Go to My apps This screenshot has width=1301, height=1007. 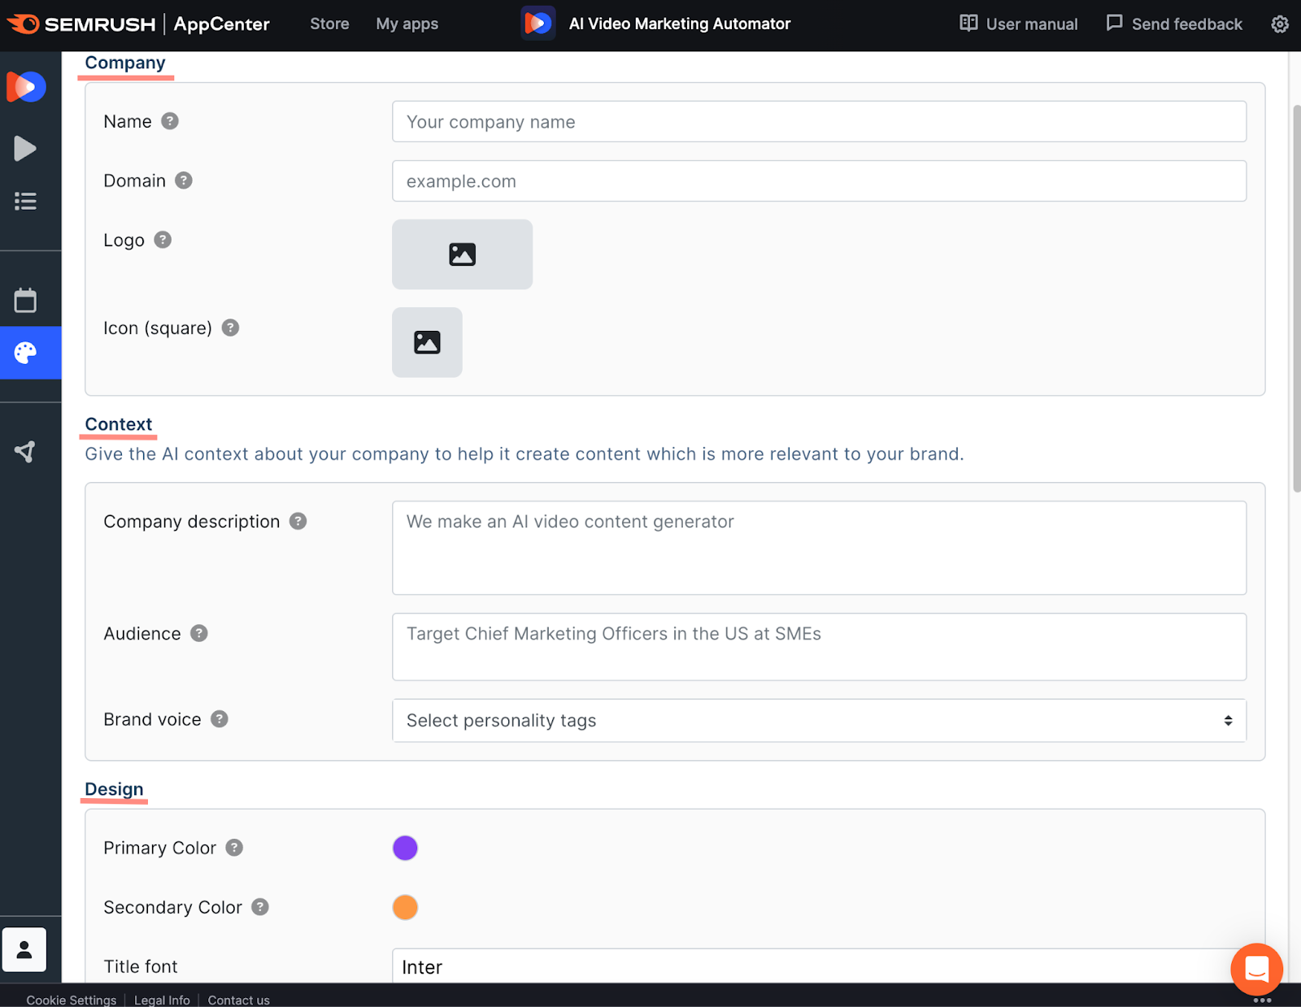pyautogui.click(x=407, y=24)
